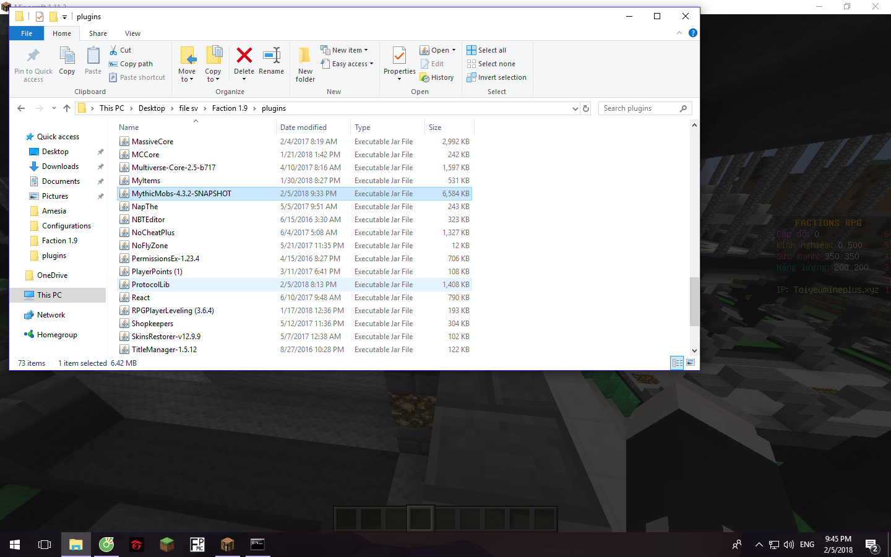Screen dimensions: 891x557
Task: Sort files by the Name column header
Action: (x=196, y=127)
